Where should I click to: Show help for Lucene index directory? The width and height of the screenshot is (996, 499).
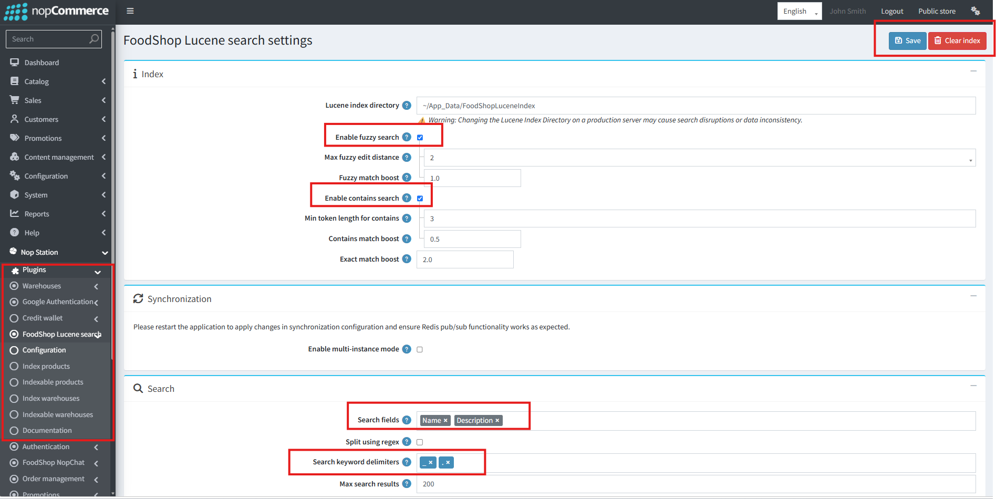(x=407, y=106)
